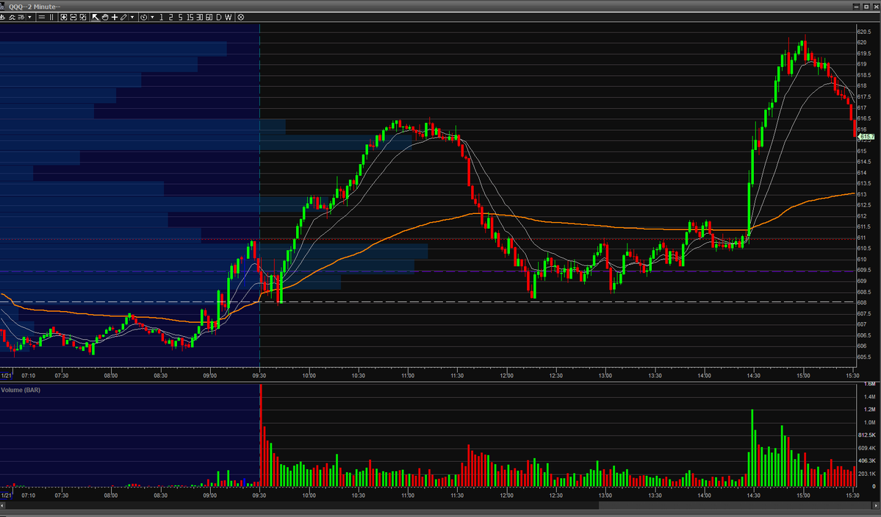This screenshot has height=517, width=881.
Task: Expand dropdown arrow next to clock icon
Action: [x=152, y=18]
